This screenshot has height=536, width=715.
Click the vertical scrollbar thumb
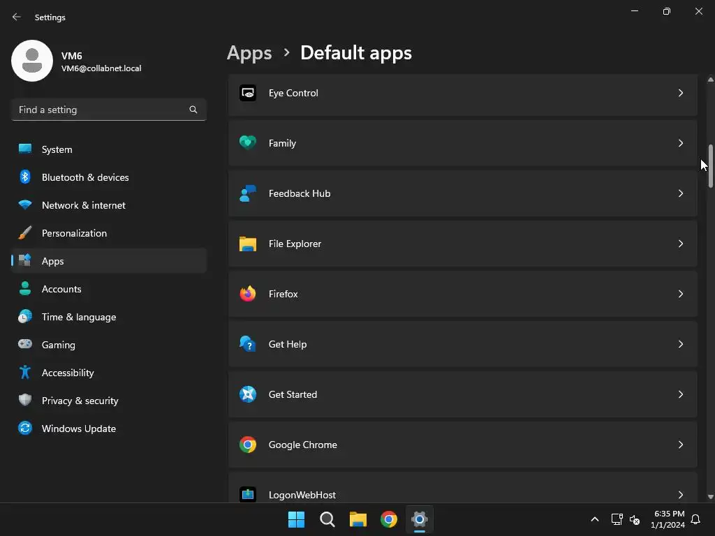pos(710,166)
